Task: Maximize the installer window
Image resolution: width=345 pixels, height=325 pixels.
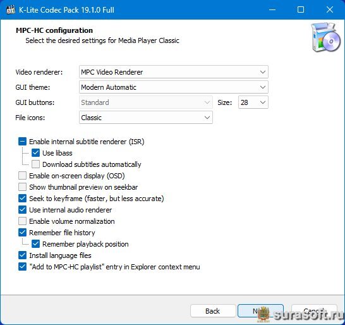Action: [x=301, y=9]
